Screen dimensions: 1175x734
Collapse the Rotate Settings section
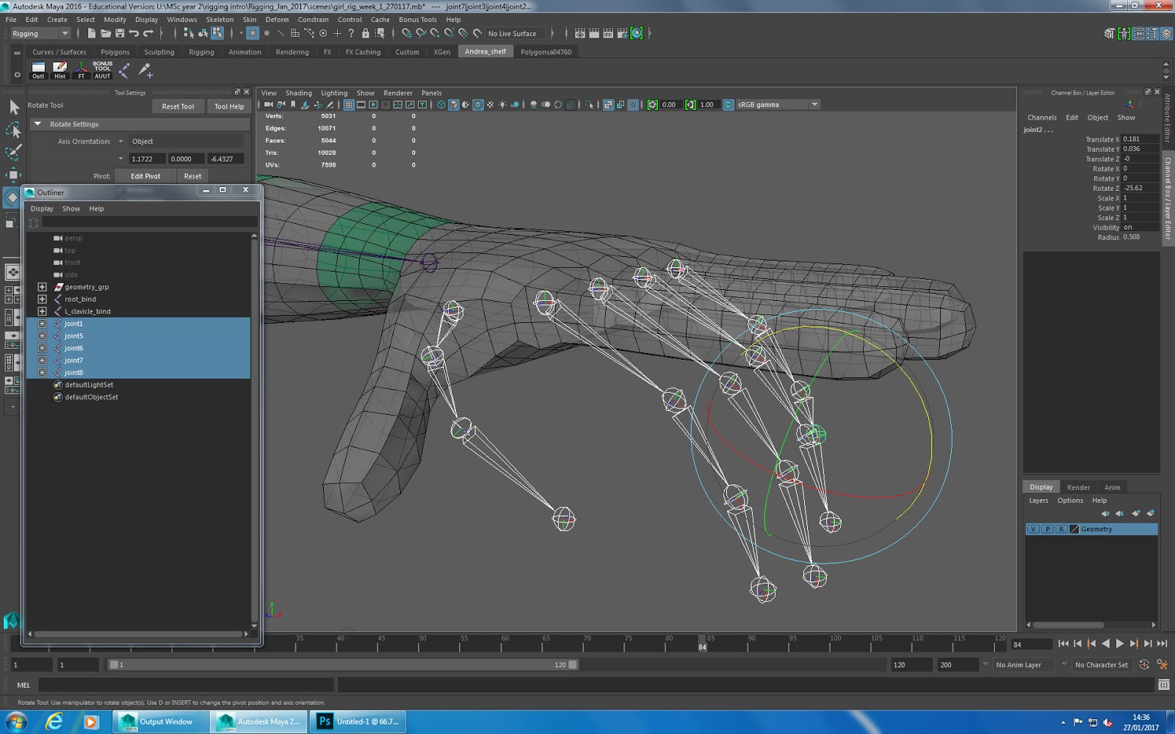coord(38,124)
